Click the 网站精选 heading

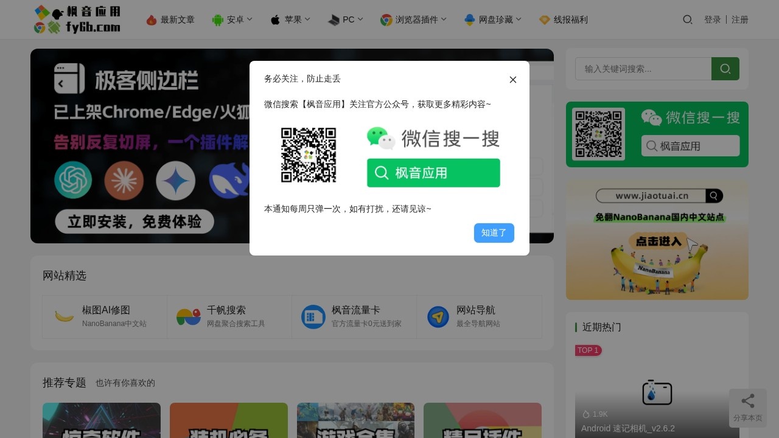(x=65, y=276)
